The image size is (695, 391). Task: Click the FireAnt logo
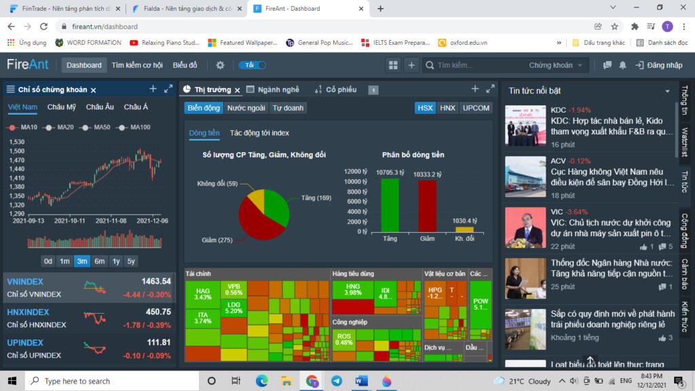(x=27, y=64)
